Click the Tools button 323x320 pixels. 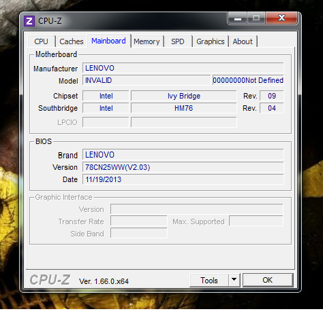pos(209,281)
